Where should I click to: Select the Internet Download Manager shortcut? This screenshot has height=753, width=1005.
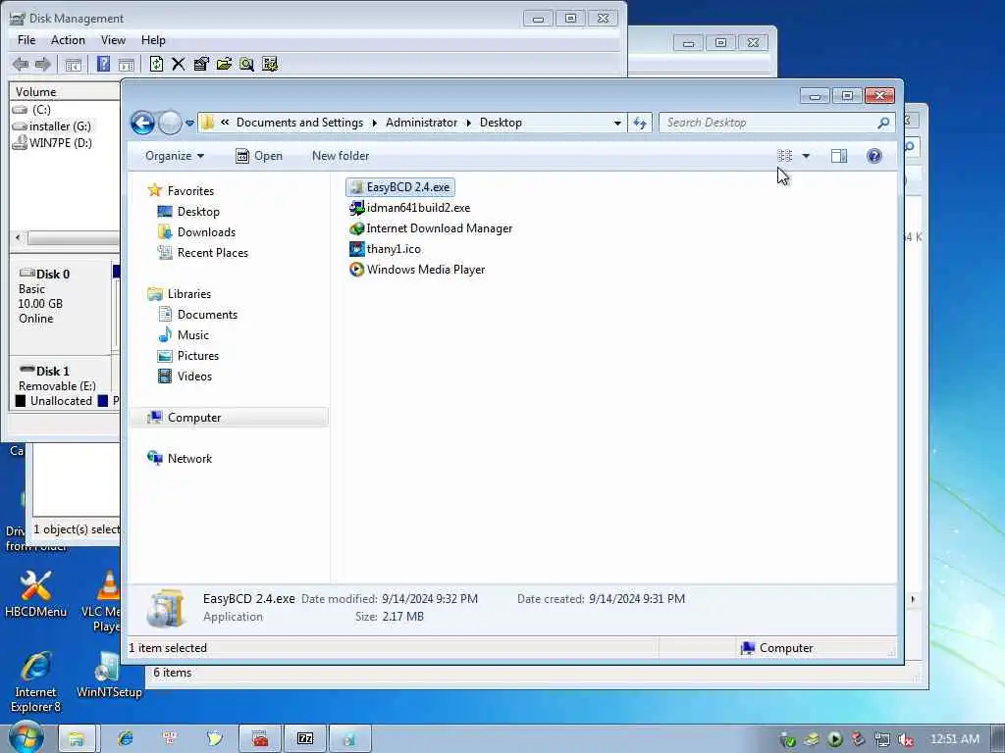[x=431, y=227]
